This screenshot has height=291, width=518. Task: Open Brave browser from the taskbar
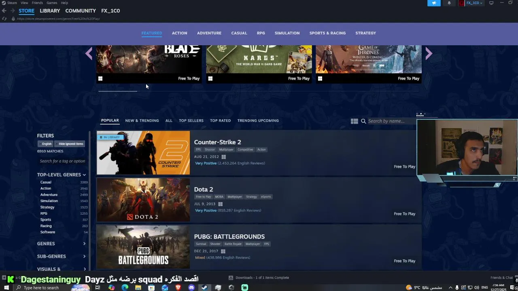coord(178,288)
